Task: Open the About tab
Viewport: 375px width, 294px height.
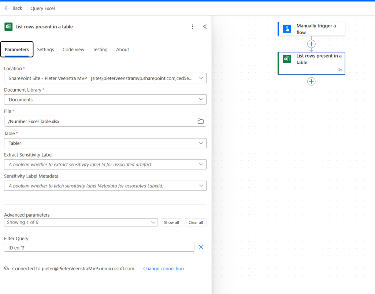Action: tap(122, 49)
